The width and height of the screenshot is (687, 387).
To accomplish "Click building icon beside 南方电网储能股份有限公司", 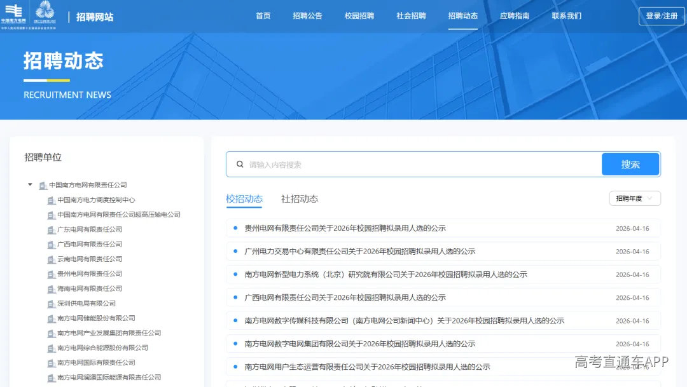I will click(x=52, y=319).
